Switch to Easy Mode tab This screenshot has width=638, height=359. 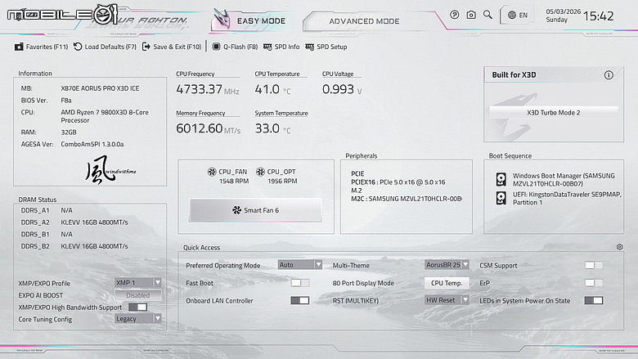pos(253,20)
